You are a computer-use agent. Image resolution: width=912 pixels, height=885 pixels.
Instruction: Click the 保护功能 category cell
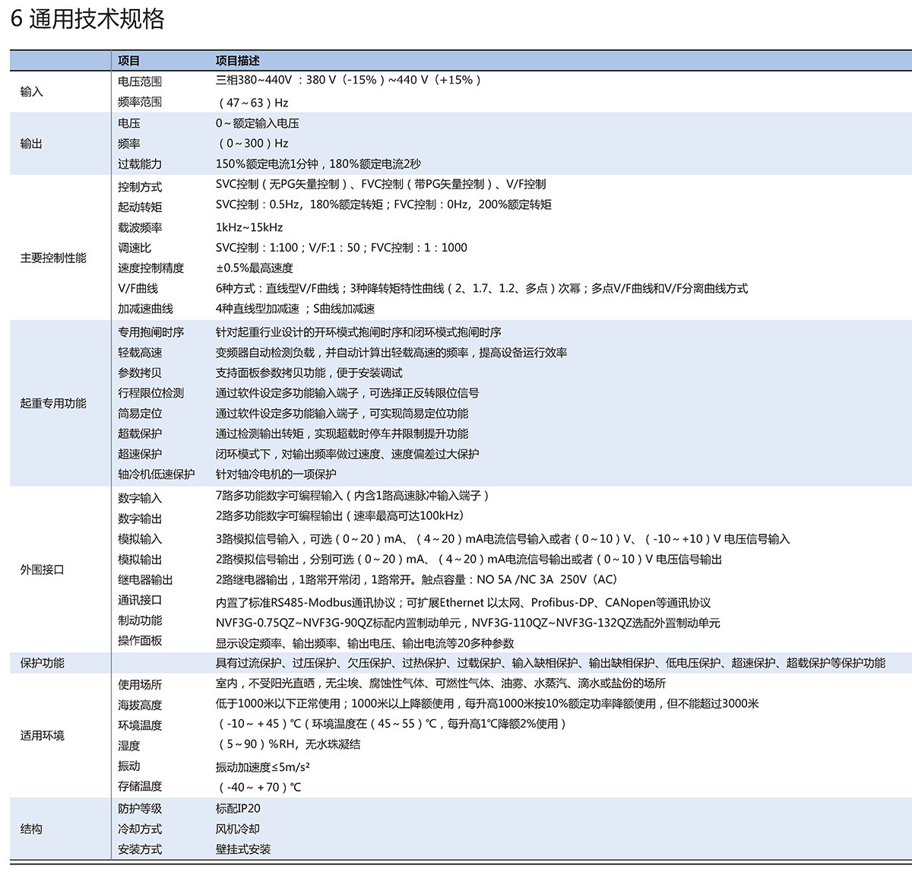(43, 663)
